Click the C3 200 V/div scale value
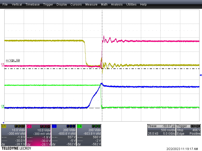 point(69,130)
